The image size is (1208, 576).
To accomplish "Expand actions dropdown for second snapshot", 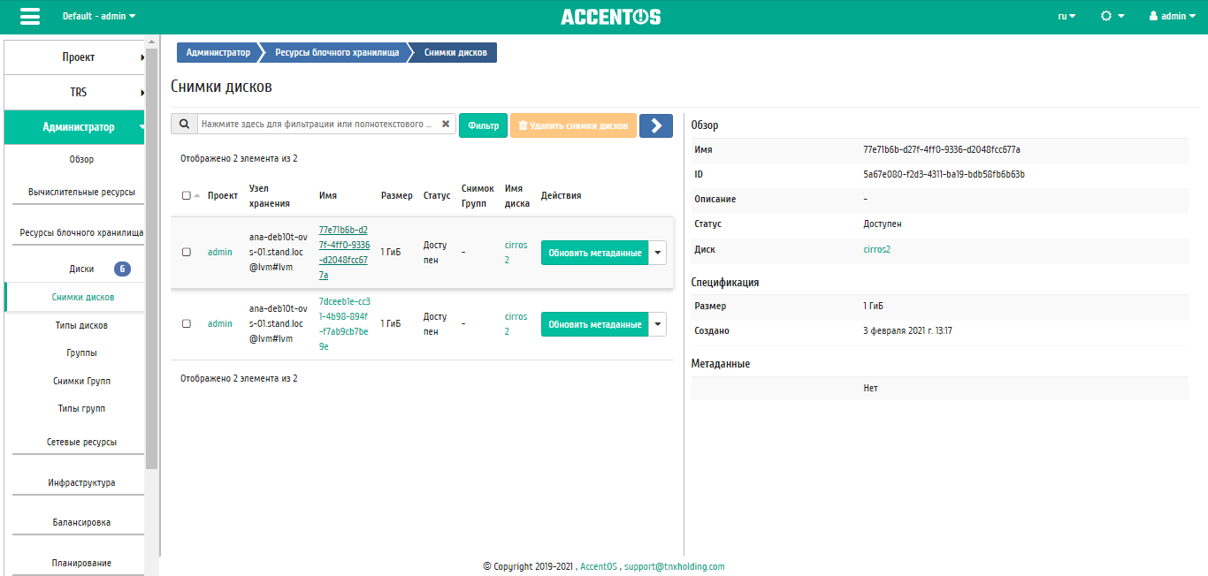I will [x=657, y=324].
